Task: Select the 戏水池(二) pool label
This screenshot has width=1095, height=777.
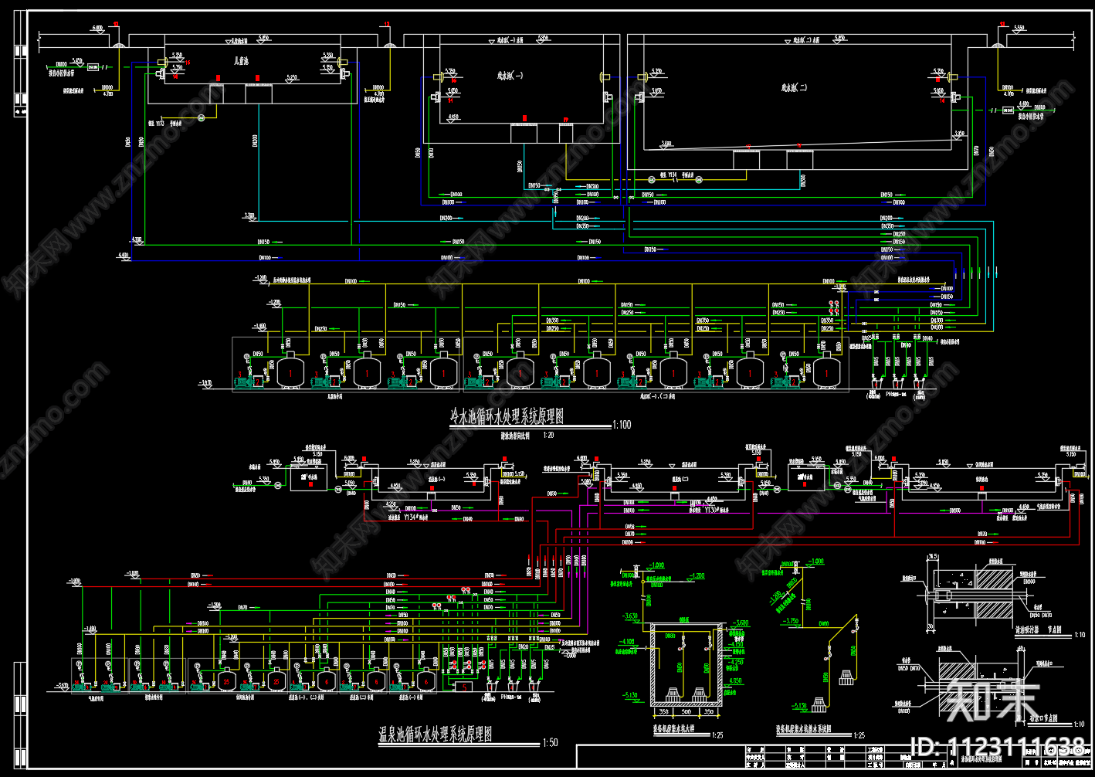Action: (795, 88)
